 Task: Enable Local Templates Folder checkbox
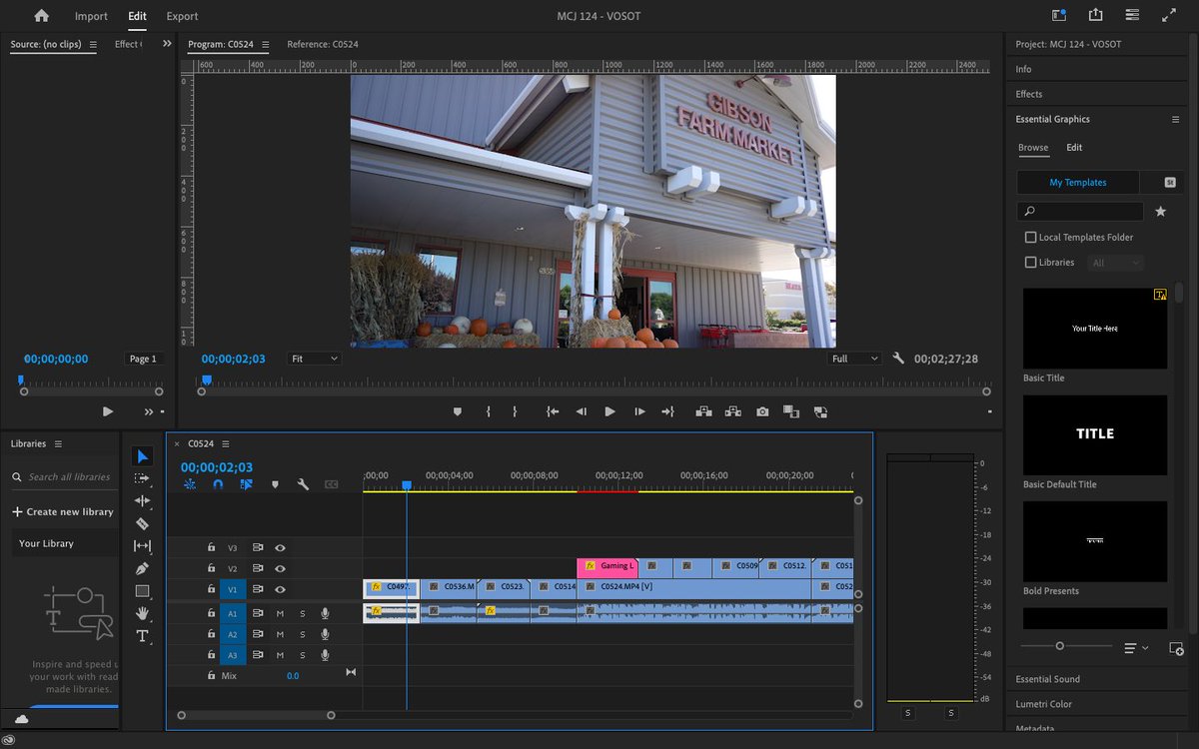pyautogui.click(x=1031, y=238)
